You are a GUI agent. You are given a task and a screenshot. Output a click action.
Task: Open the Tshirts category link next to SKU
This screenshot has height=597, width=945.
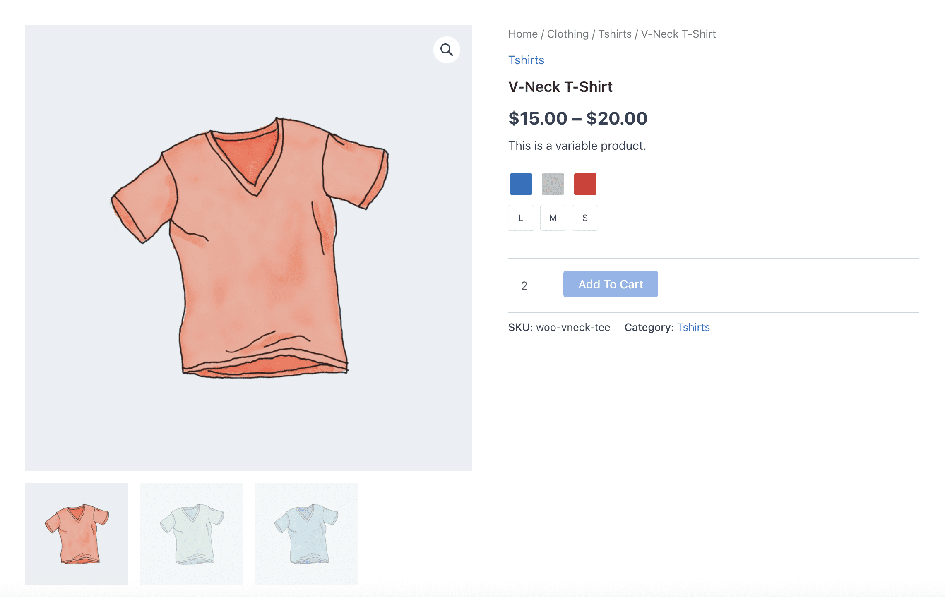[693, 327]
